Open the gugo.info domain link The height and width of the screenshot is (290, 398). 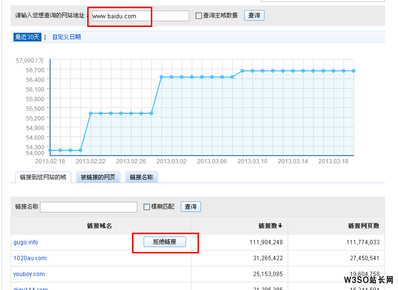[x=26, y=242]
